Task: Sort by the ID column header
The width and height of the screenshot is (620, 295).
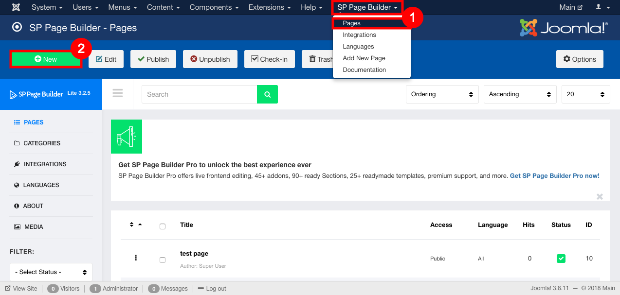Action: point(589,225)
